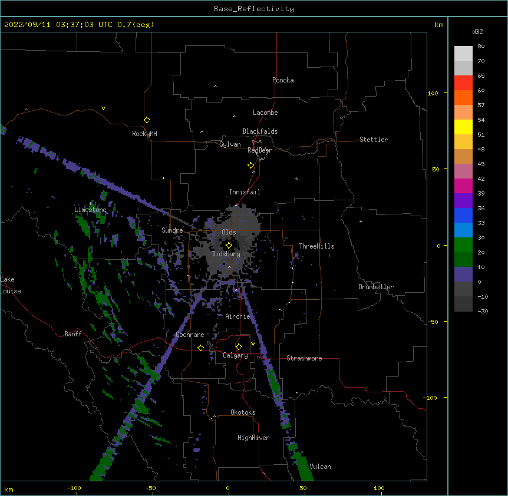Click the Olds town label
The width and height of the screenshot is (508, 496).
[229, 232]
